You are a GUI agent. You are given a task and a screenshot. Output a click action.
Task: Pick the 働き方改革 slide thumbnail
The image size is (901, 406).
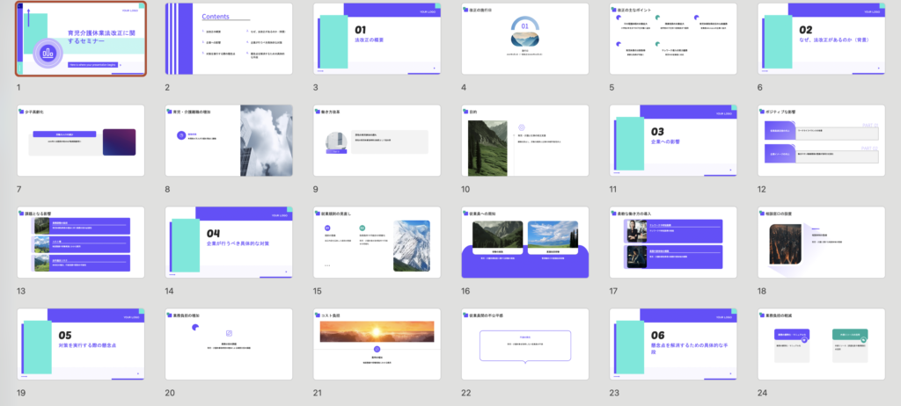(377, 140)
